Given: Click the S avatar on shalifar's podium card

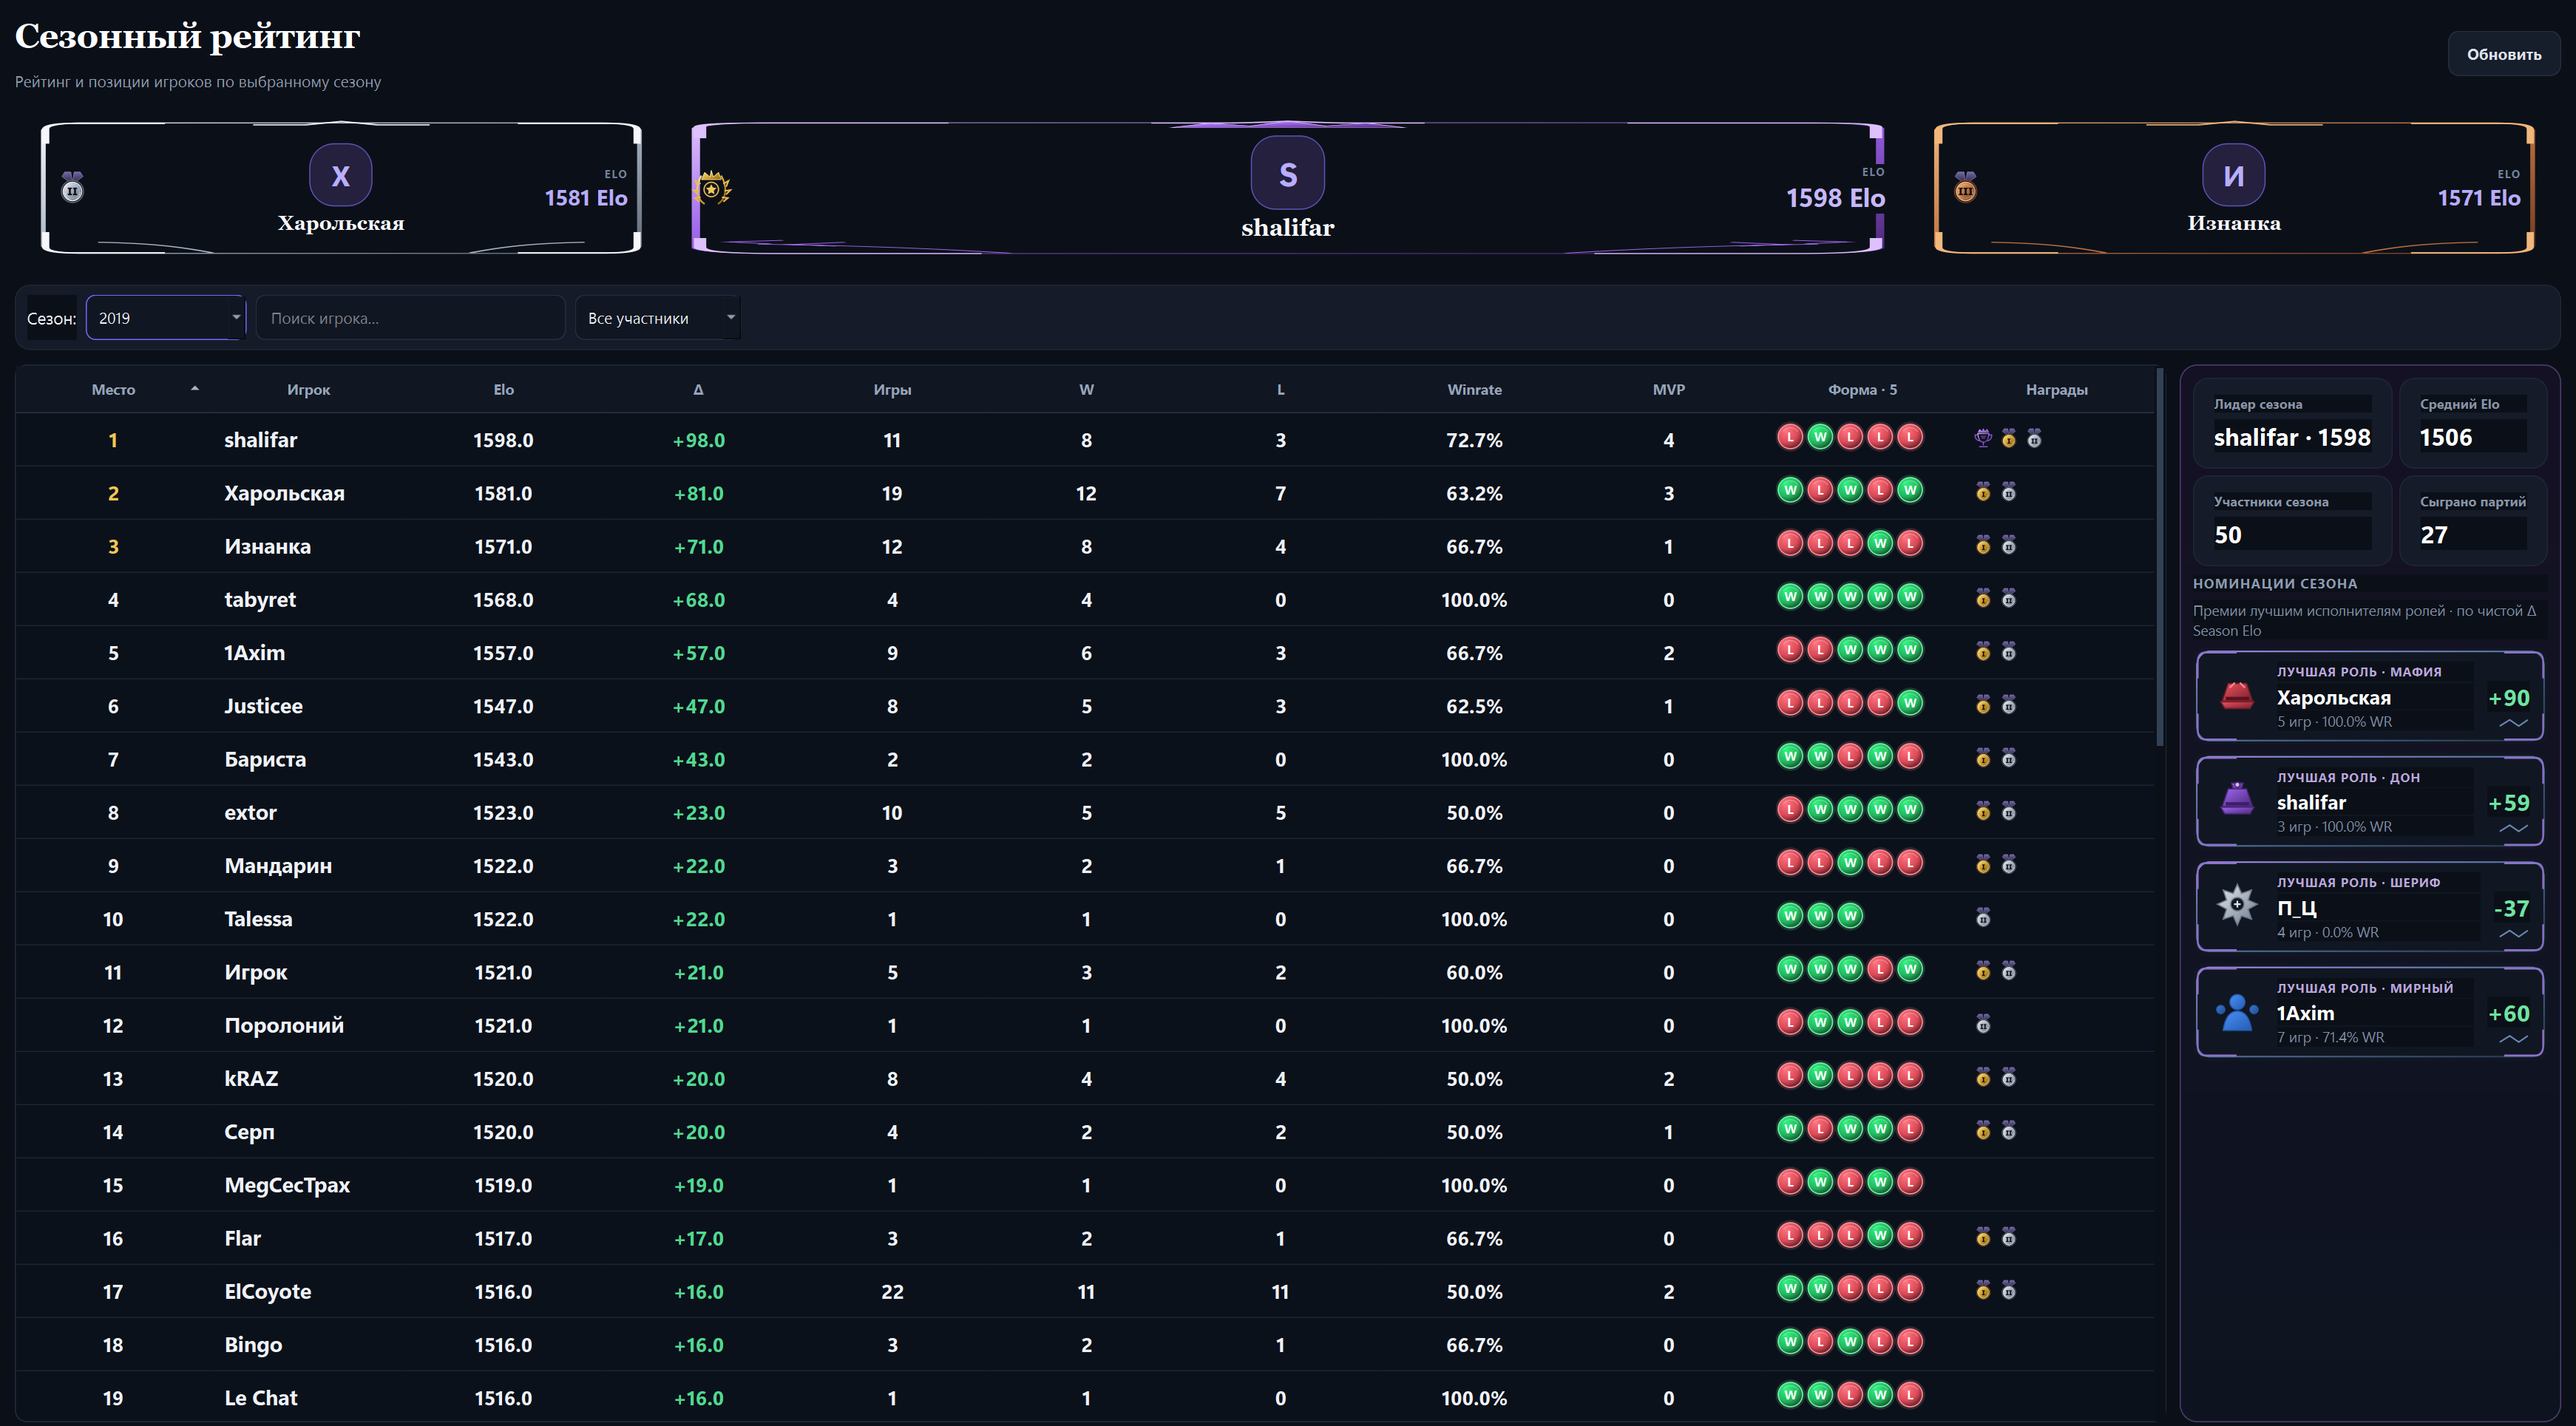Looking at the screenshot, I should pyautogui.click(x=1288, y=174).
